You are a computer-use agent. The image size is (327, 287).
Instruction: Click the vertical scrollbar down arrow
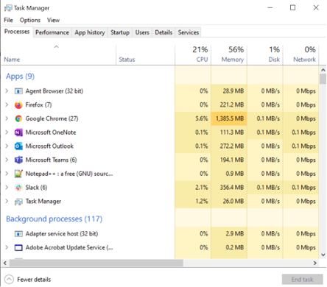(x=323, y=255)
